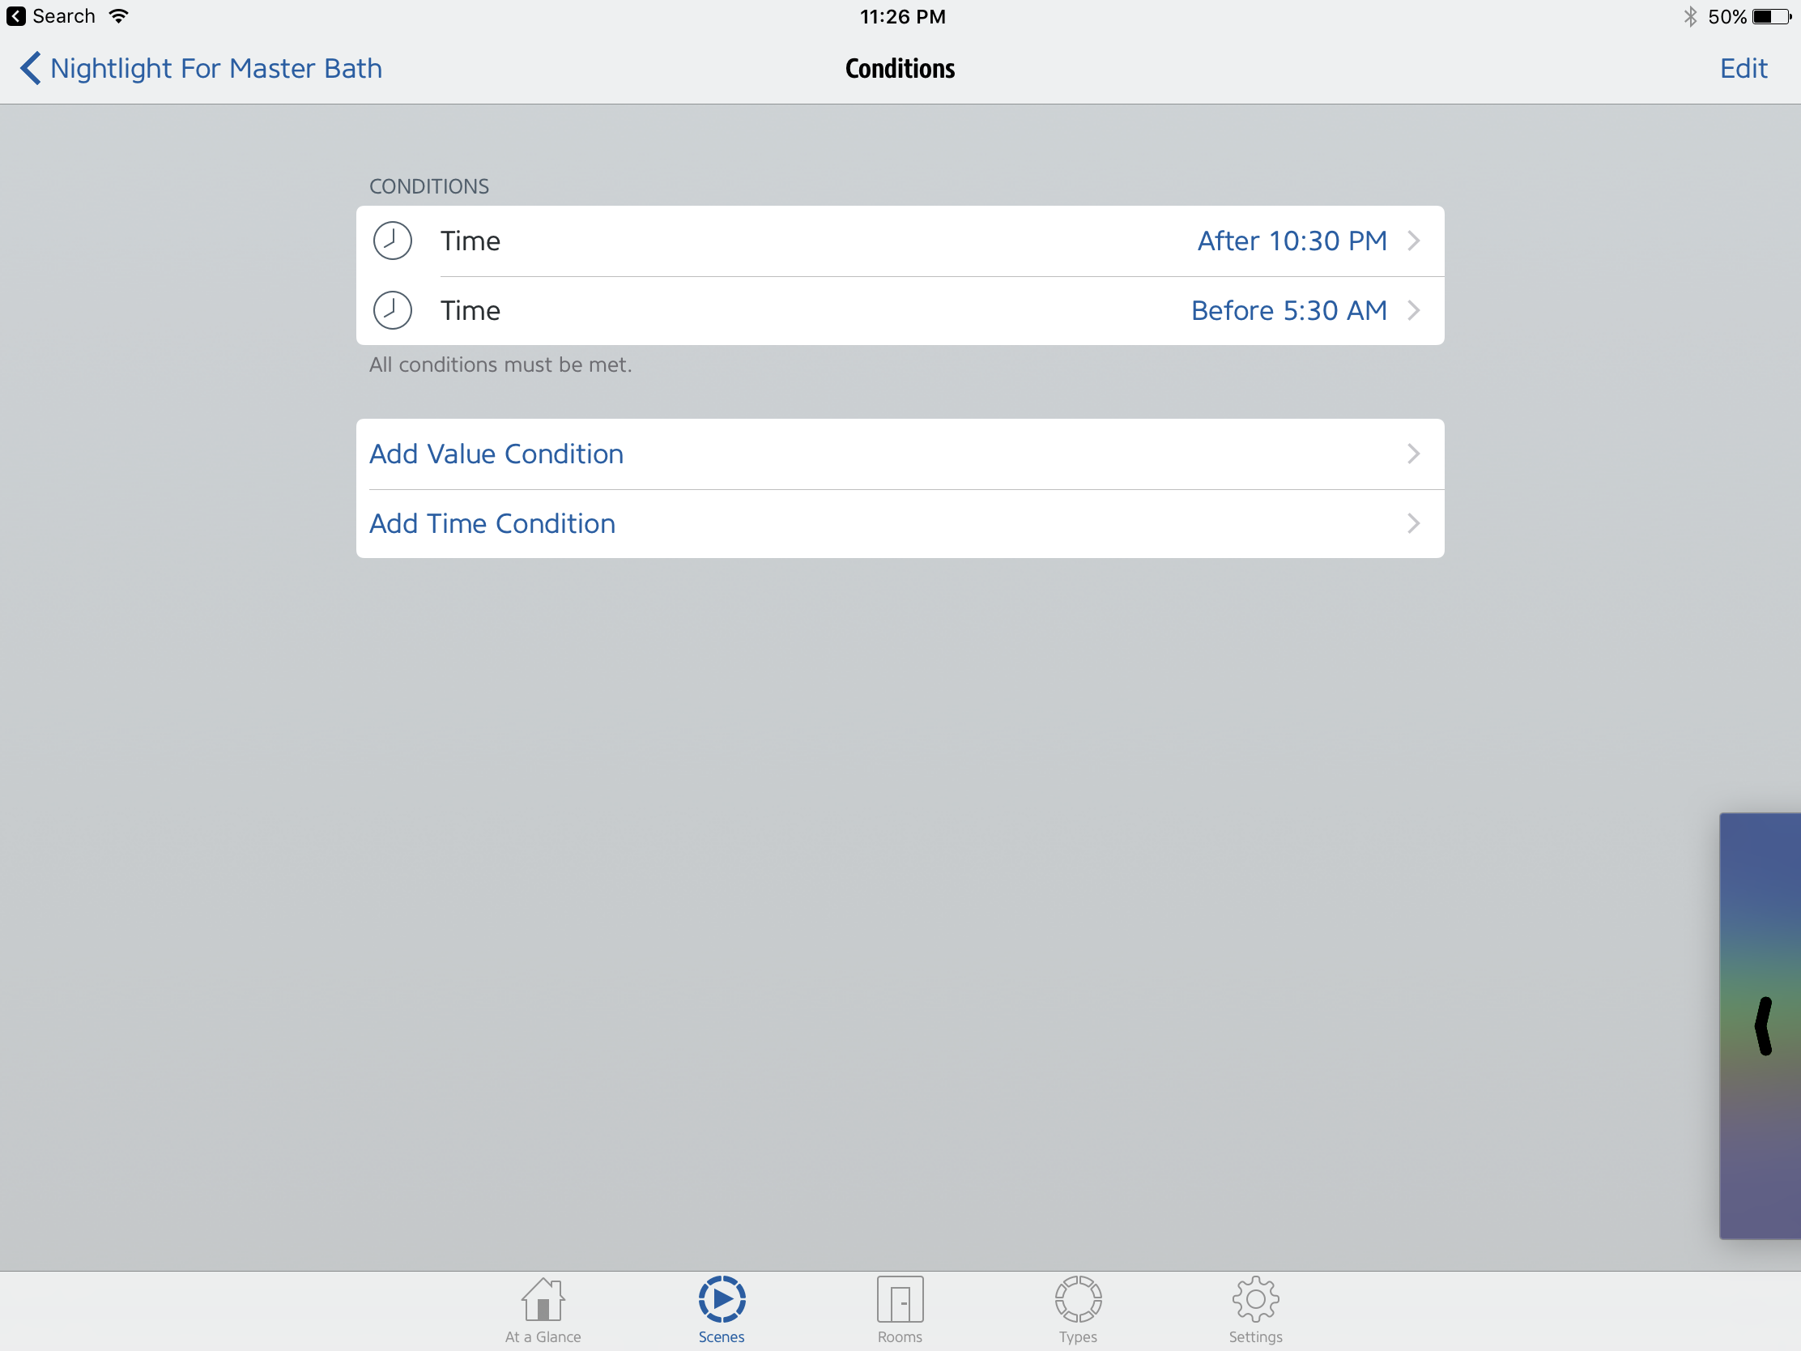Image resolution: width=1801 pixels, height=1351 pixels.
Task: Tap Add Time Condition
Action: 900,523
